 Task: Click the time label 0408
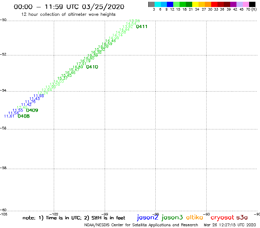coord(24,116)
